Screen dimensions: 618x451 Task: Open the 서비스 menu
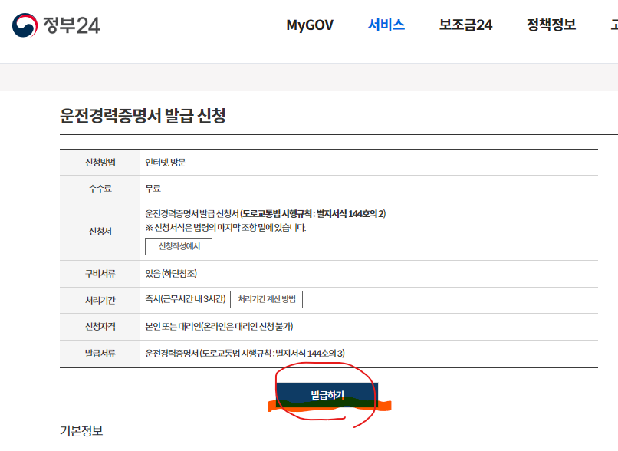pyautogui.click(x=386, y=25)
